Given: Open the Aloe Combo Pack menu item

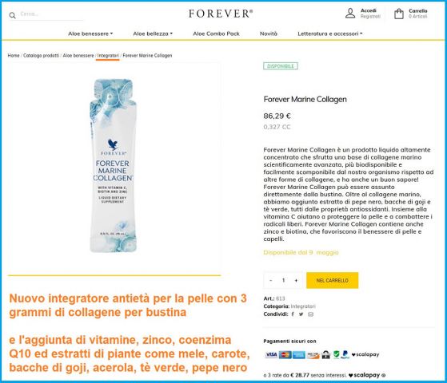Looking at the screenshot, I should tap(216, 34).
